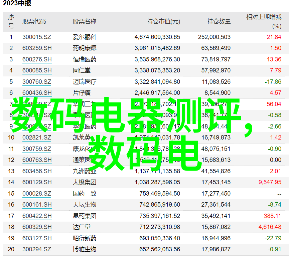
Task: Click the 2023中报 heading
Action: coord(17,3)
